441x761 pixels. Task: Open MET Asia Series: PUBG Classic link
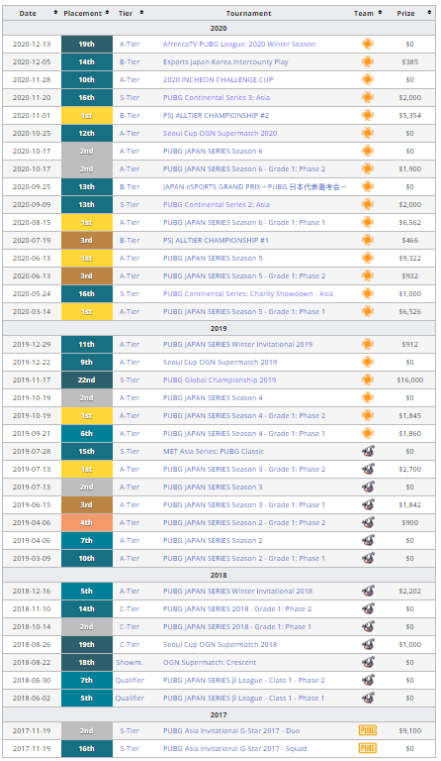tap(214, 452)
